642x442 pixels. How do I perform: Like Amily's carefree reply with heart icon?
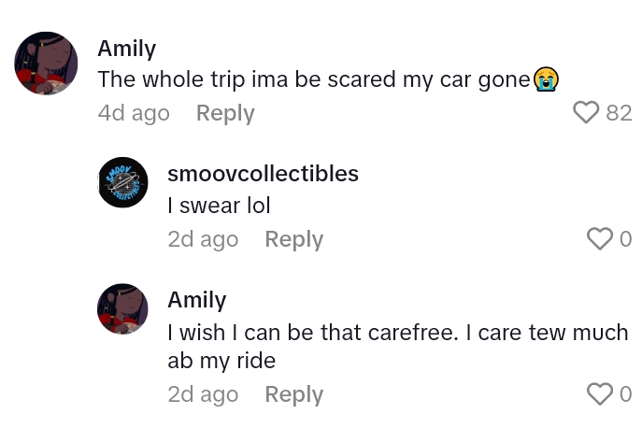coord(600,393)
